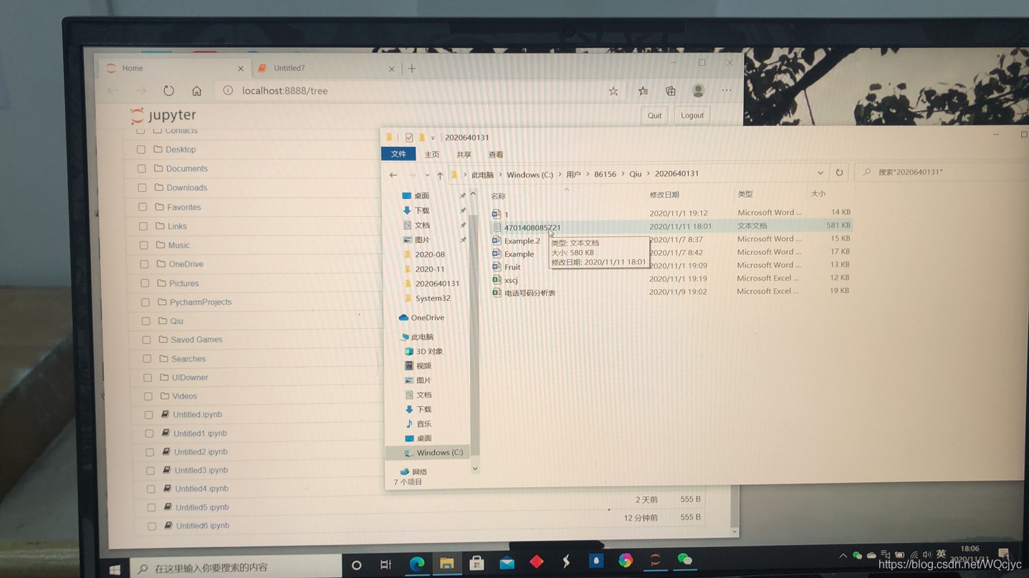Screen dimensions: 1029x578
Task: Open the 文件 menu in File Explorer
Action: pos(398,154)
